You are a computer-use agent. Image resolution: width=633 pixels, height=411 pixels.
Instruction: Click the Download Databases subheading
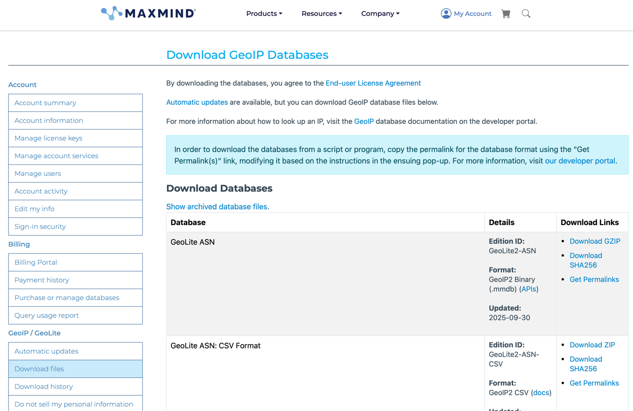tap(219, 188)
